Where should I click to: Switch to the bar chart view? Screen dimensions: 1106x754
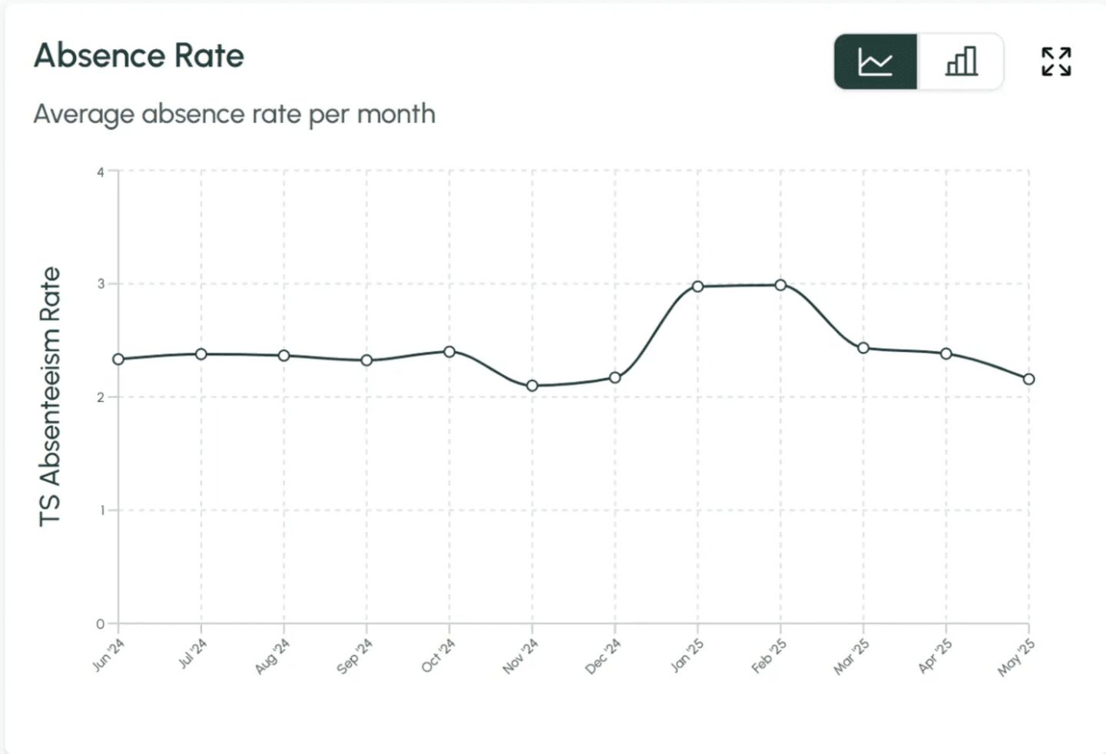pyautogui.click(x=961, y=61)
